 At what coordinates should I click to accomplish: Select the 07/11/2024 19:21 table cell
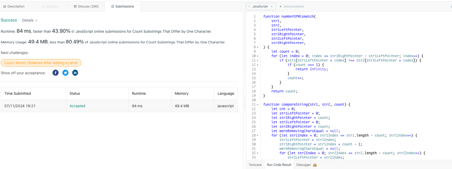click(x=33, y=106)
